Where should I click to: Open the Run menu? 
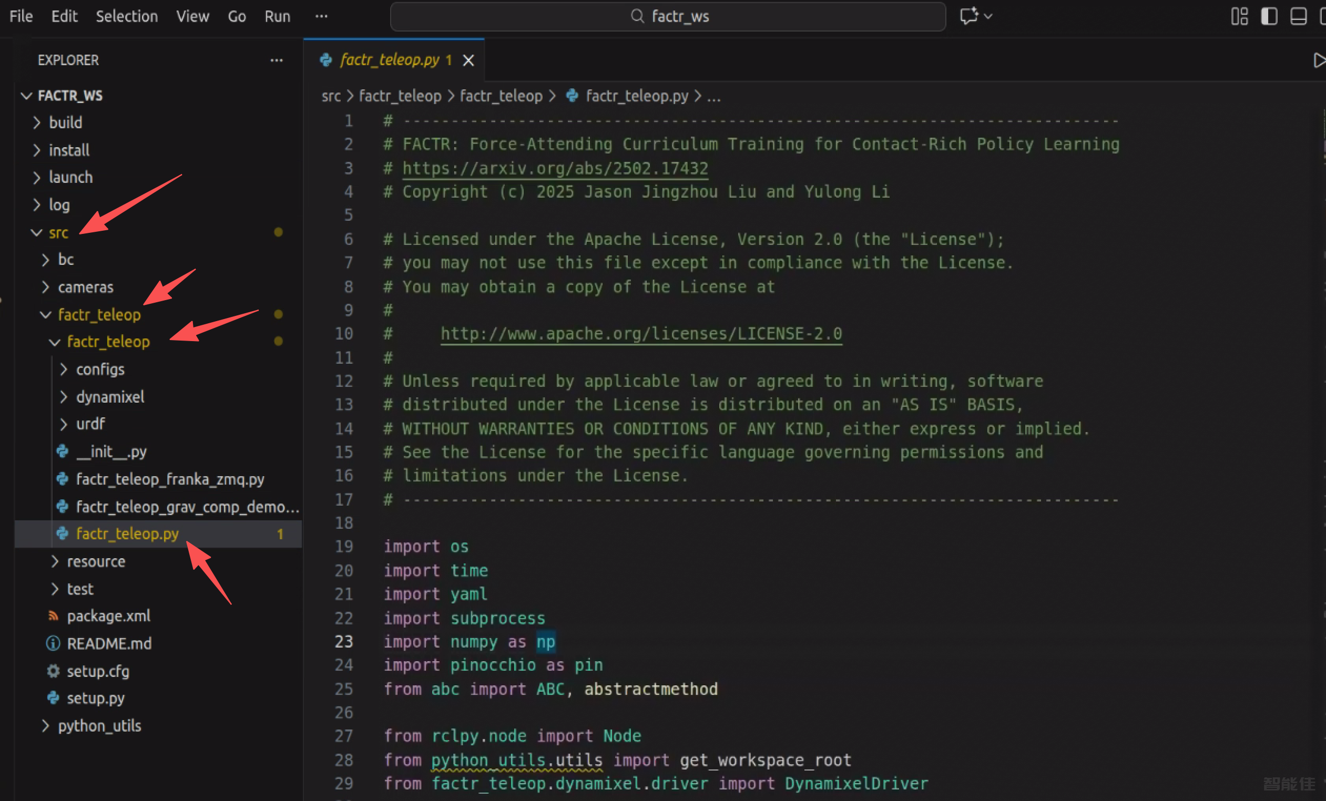[x=277, y=16]
